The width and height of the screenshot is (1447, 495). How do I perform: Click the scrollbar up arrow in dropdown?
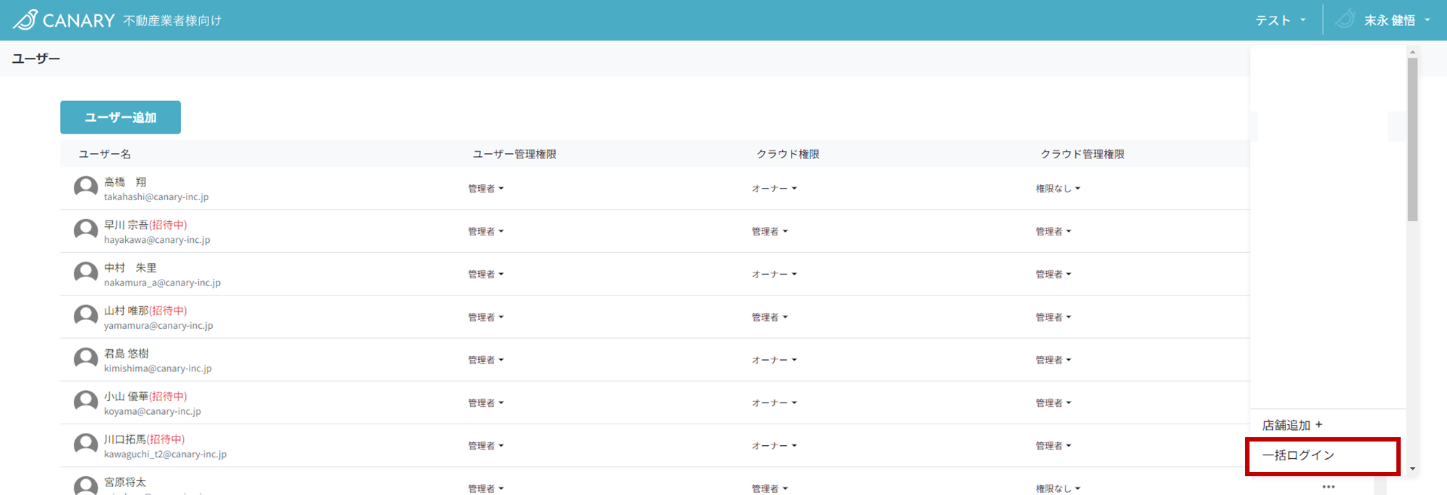tap(1412, 52)
